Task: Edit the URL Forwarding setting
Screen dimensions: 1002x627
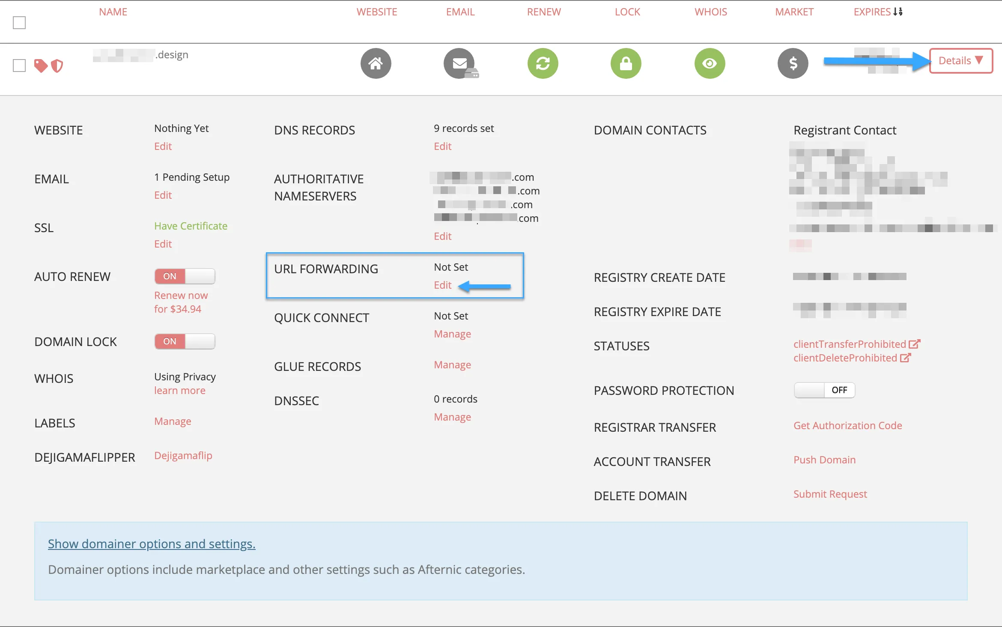Action: point(442,285)
